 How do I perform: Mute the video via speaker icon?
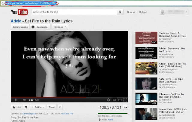pos(24,100)
